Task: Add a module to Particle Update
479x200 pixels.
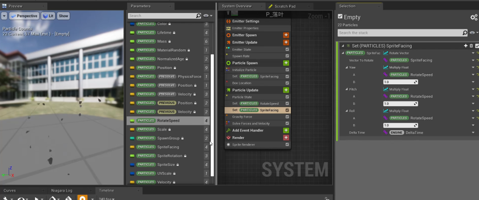Action: pos(286,90)
